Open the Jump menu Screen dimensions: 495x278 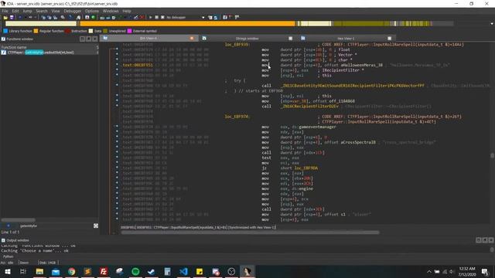27,11
